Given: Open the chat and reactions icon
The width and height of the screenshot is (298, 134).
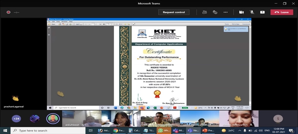Looking at the screenshot, I should pos(215,12).
